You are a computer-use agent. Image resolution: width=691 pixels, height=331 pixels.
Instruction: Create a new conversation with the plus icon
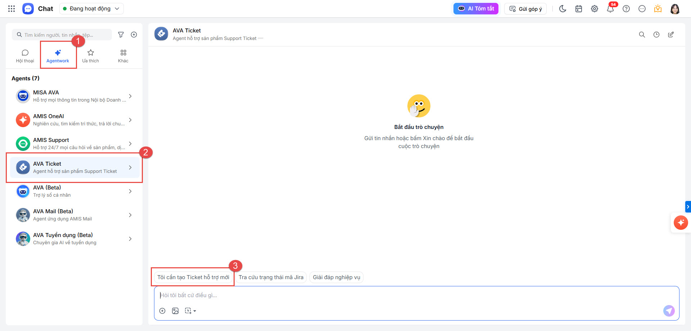coord(134,35)
